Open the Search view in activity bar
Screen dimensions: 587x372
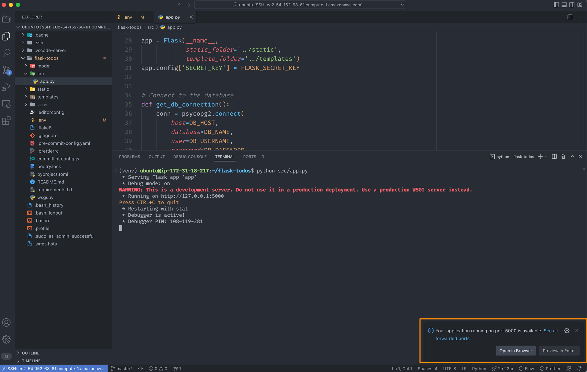click(x=6, y=53)
